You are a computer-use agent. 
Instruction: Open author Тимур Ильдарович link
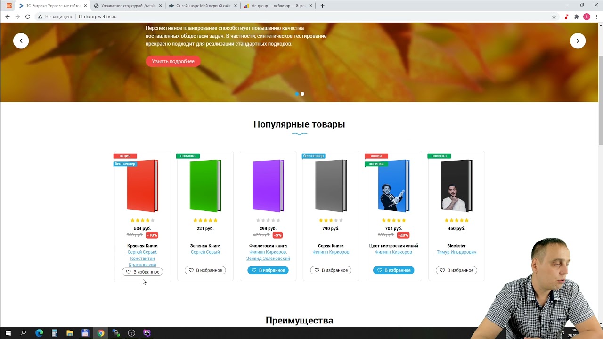(x=456, y=252)
